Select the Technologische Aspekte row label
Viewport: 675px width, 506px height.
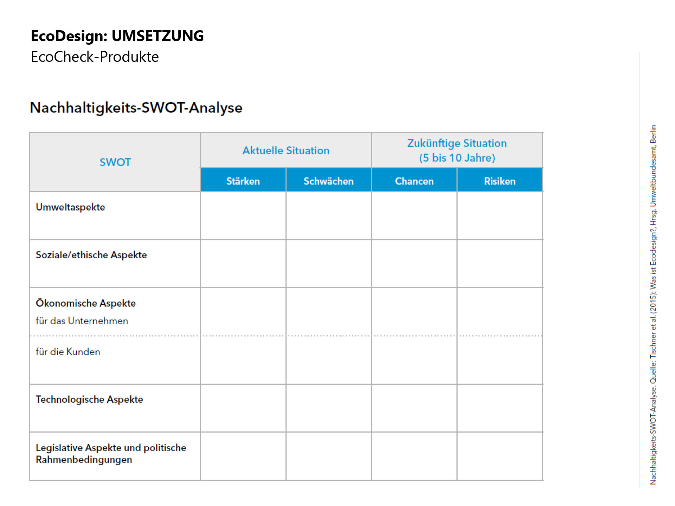coord(89,399)
